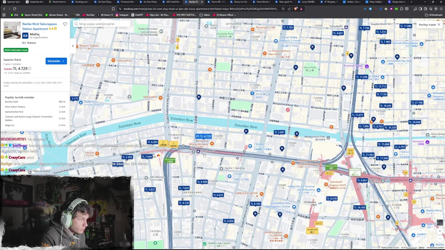Click the Mongolian Restaurant Anda pin

coord(212,143)
